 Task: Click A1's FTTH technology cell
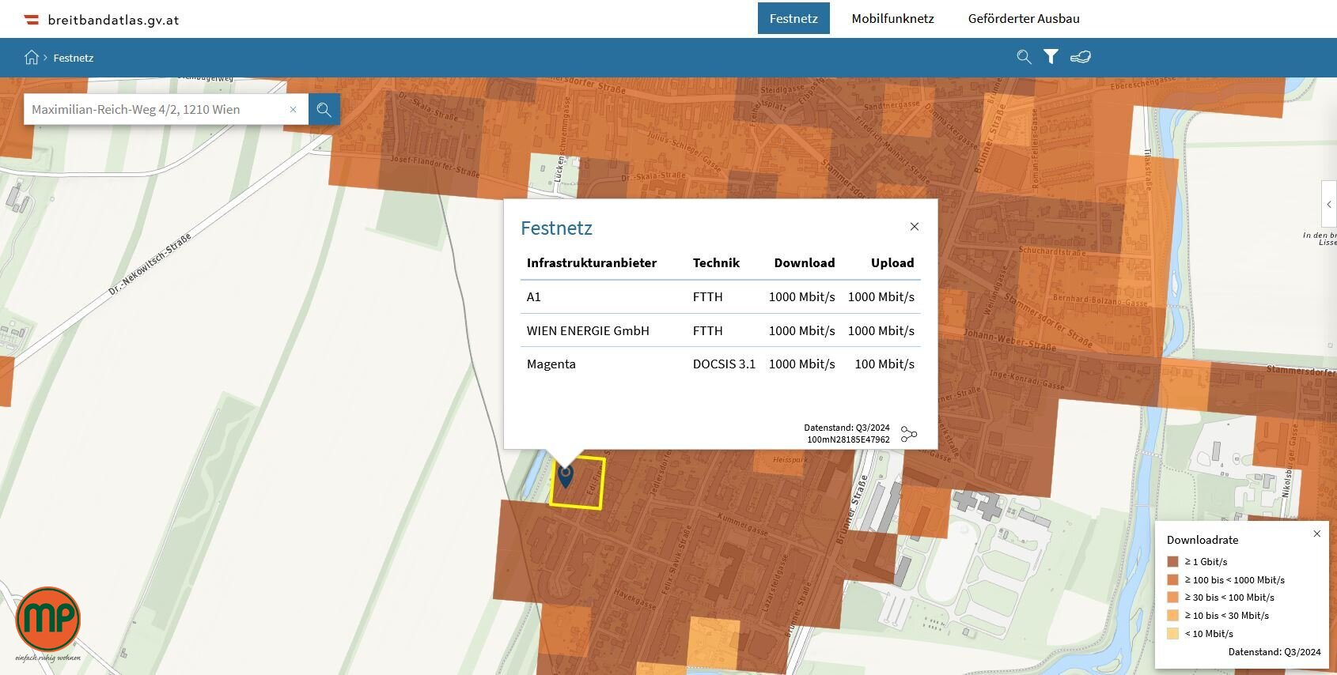point(707,297)
